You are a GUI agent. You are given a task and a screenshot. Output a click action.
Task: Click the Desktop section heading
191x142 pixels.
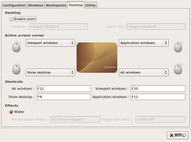[13, 13]
